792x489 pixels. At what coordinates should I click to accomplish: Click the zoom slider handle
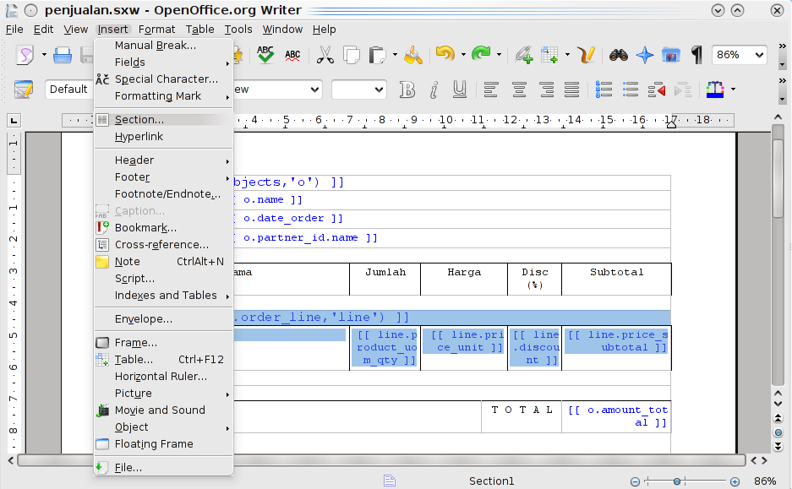(x=677, y=481)
